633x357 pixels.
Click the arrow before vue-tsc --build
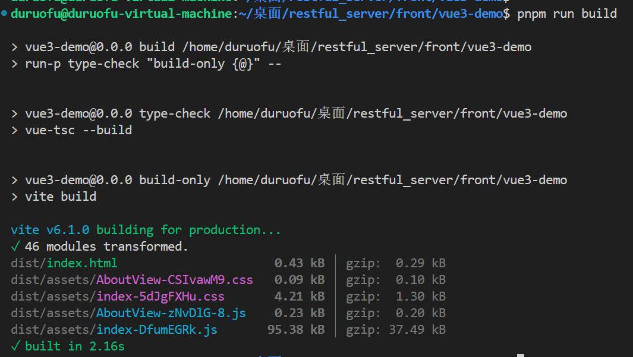[x=15, y=130]
